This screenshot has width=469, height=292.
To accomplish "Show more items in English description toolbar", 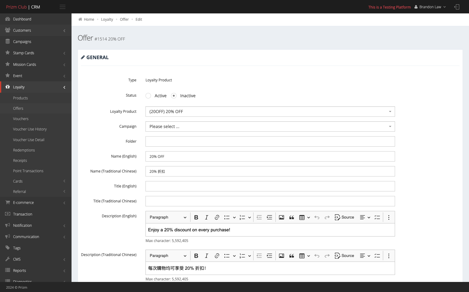I will (x=389, y=217).
